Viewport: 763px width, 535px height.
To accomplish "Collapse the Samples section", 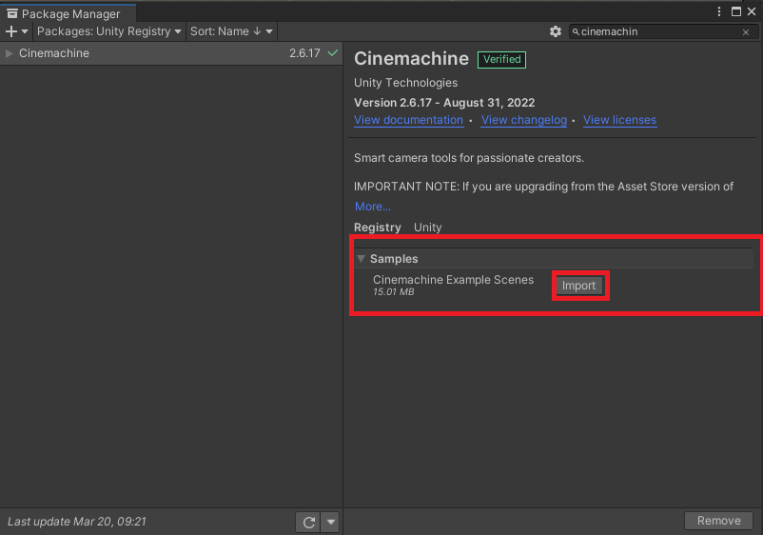I will [362, 259].
